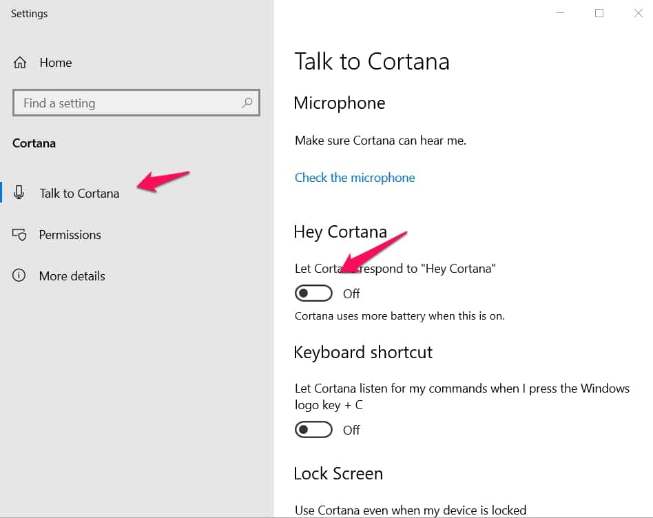Toggle the "Hey Cortana" response switch
This screenshot has width=653, height=518.
pos(313,293)
